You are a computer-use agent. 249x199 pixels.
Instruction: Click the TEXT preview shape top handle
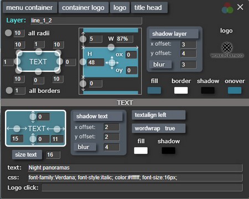[39, 51]
